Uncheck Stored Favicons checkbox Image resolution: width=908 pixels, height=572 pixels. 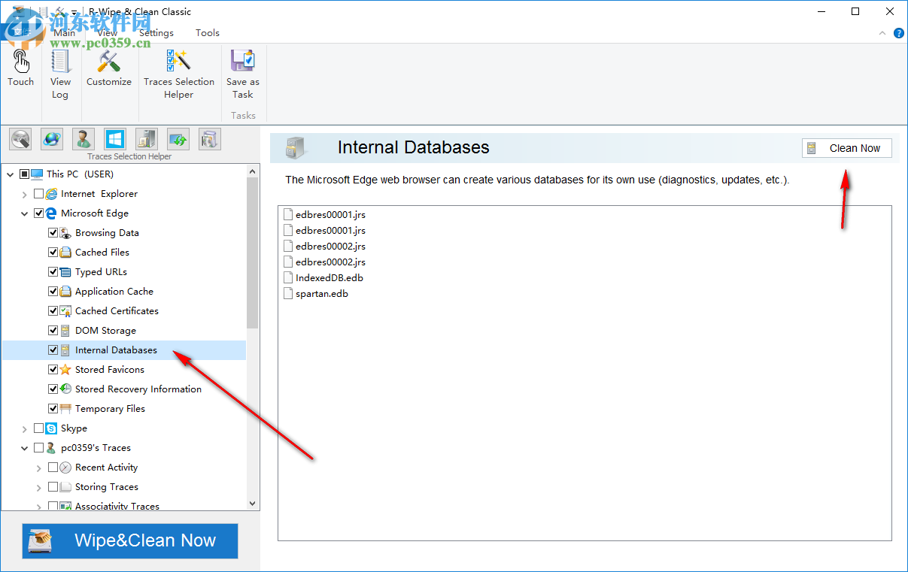click(x=53, y=370)
